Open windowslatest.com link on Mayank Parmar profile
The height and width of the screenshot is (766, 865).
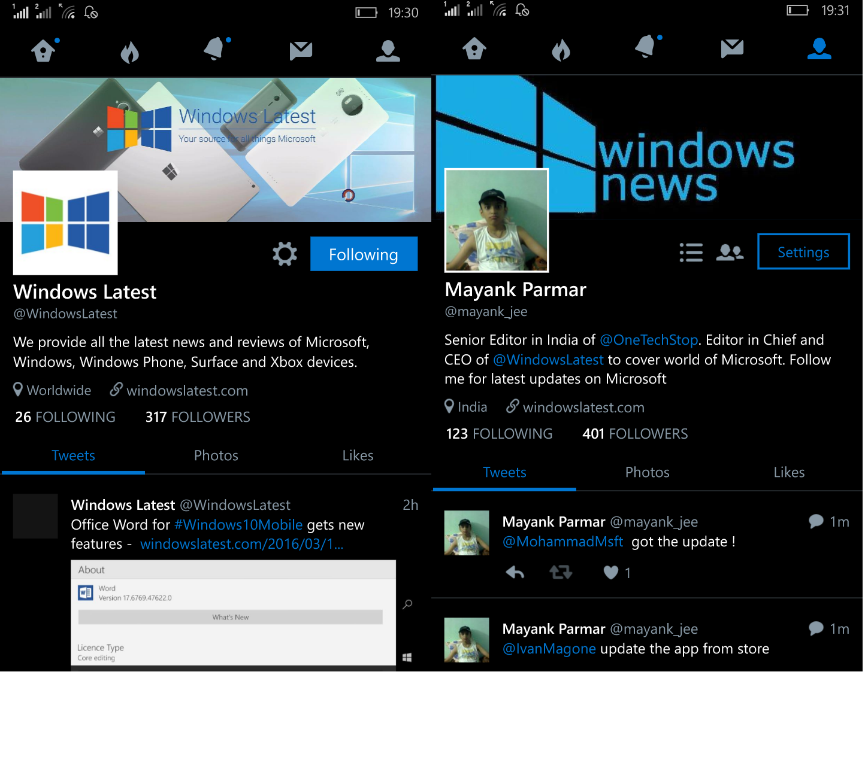[575, 408]
